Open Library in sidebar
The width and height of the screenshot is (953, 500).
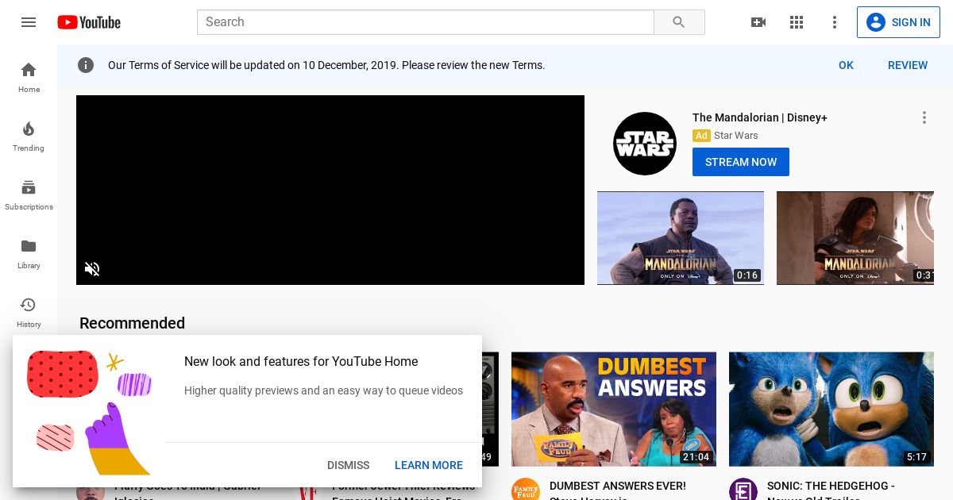coord(29,253)
